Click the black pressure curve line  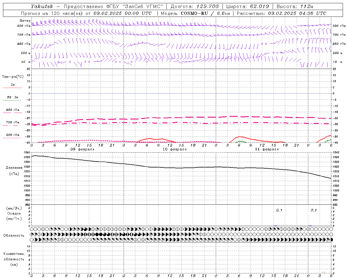181,168
